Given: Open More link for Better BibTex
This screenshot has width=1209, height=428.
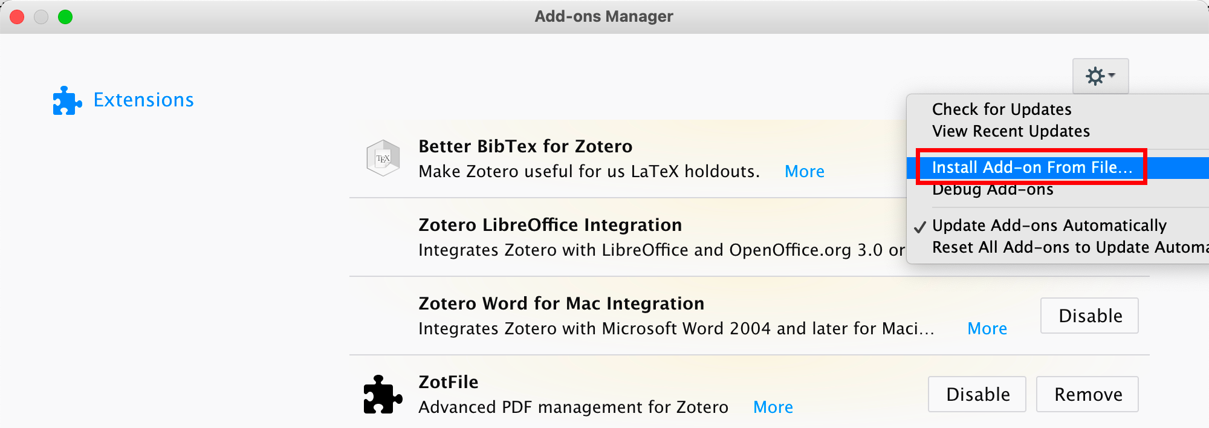Looking at the screenshot, I should (x=804, y=172).
